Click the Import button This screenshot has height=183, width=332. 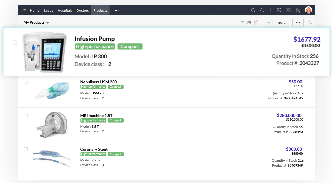coord(280,23)
